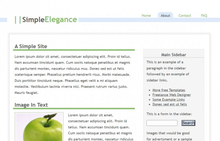Click the Search button in sidebar
220x141 pixels.
[188, 123]
